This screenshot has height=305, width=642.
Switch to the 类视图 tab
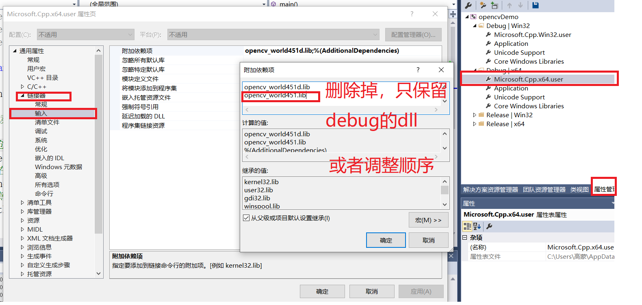tap(579, 189)
